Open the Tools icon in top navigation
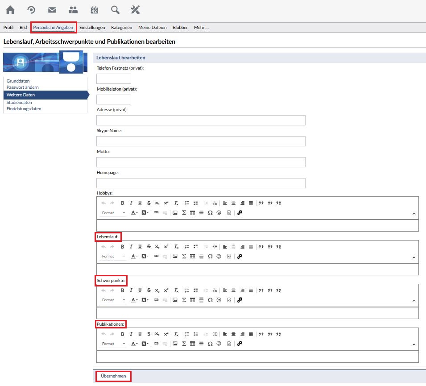The image size is (426, 386). (x=135, y=10)
